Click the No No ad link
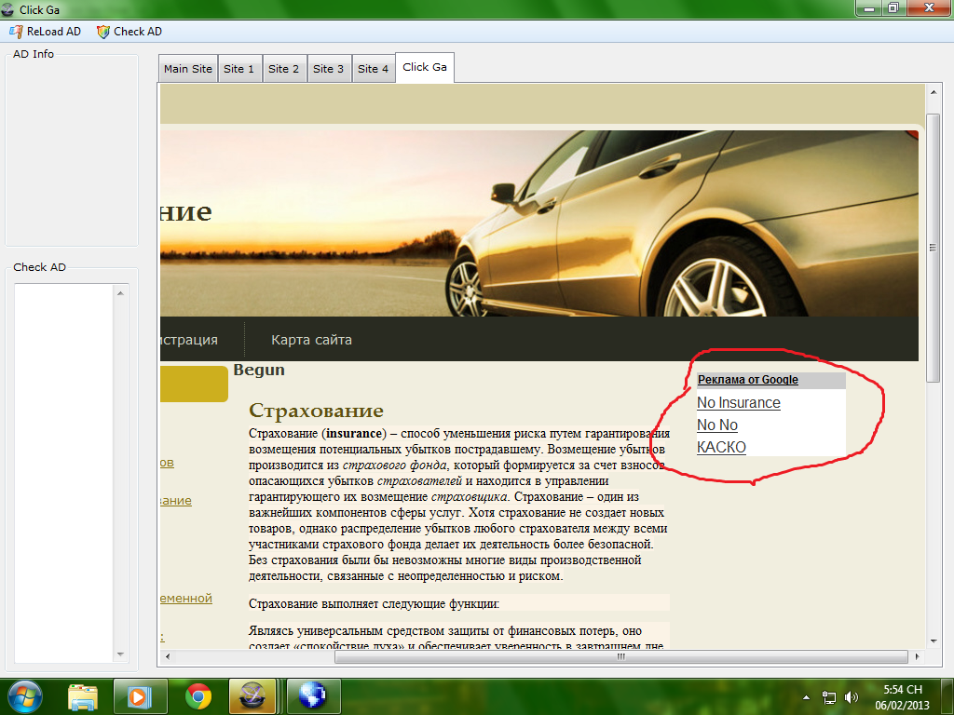Screen dimensions: 954x715 pyautogui.click(x=716, y=425)
